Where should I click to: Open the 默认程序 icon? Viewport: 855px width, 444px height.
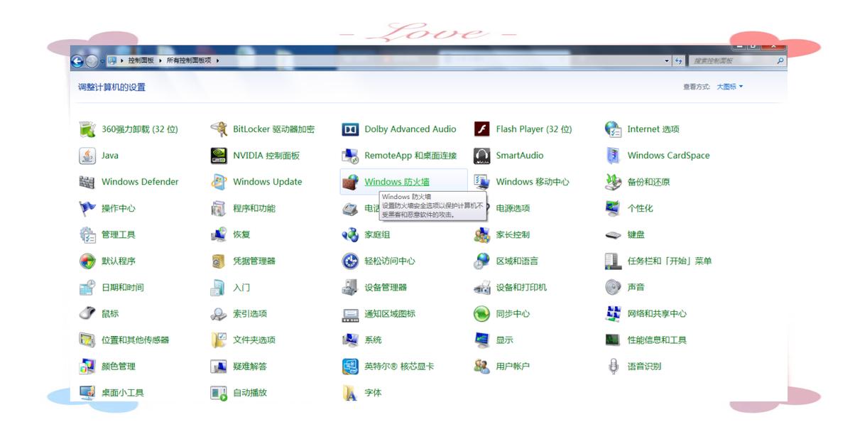click(x=87, y=261)
